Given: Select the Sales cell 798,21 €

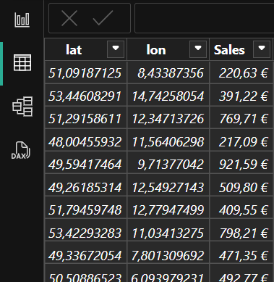Looking at the screenshot, I should (x=241, y=233).
